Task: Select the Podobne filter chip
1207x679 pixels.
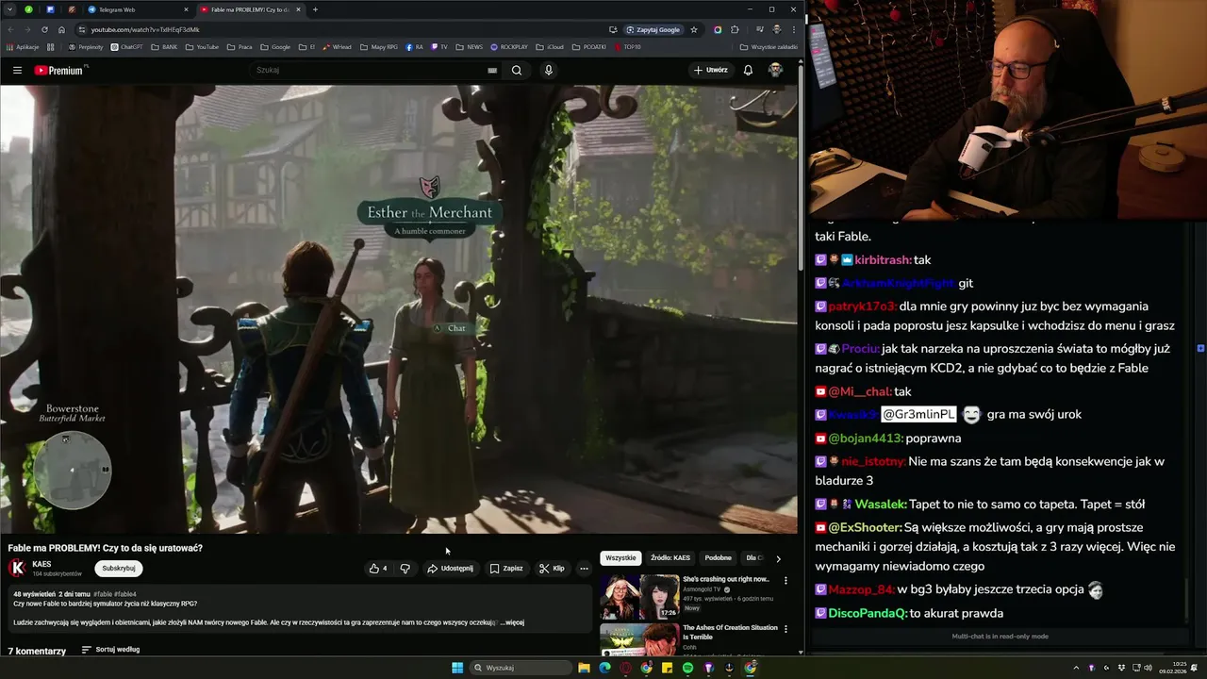Action: (x=718, y=557)
